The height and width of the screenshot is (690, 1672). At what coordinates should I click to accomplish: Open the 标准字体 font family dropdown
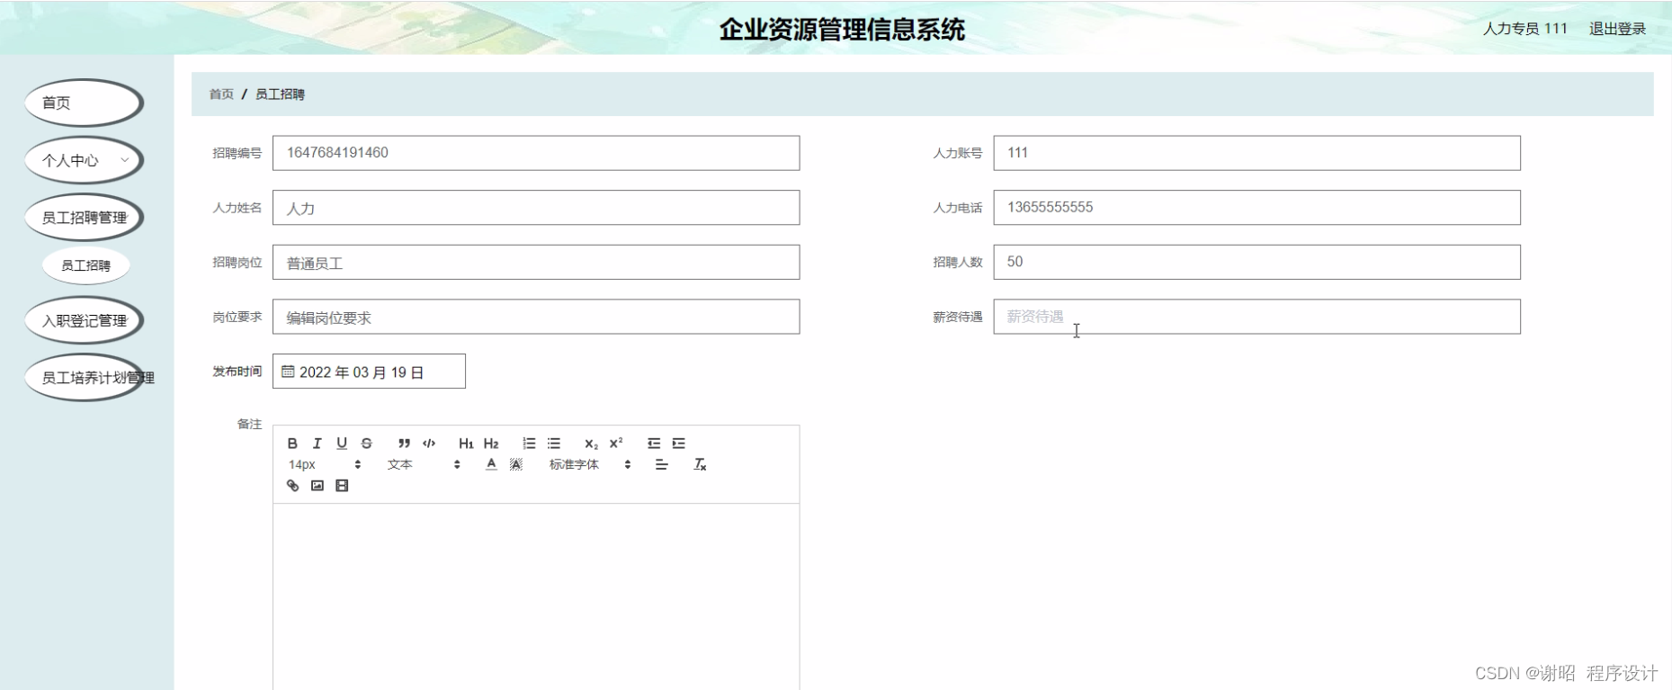[590, 464]
